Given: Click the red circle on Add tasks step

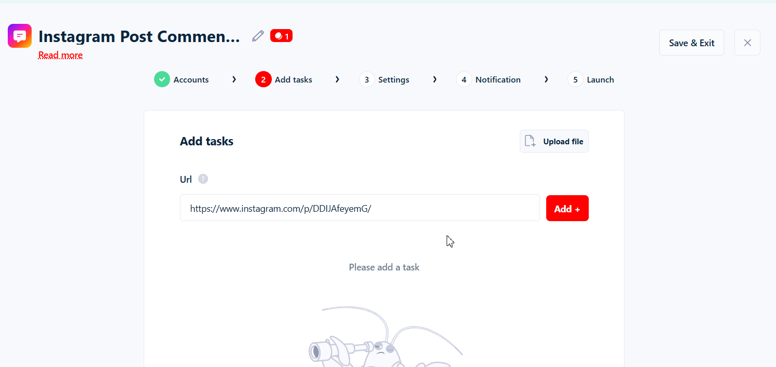Looking at the screenshot, I should click(263, 79).
